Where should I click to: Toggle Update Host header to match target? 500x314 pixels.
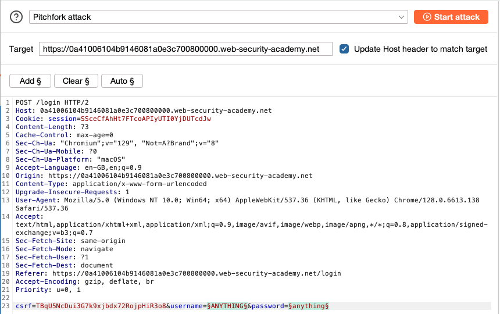[344, 49]
